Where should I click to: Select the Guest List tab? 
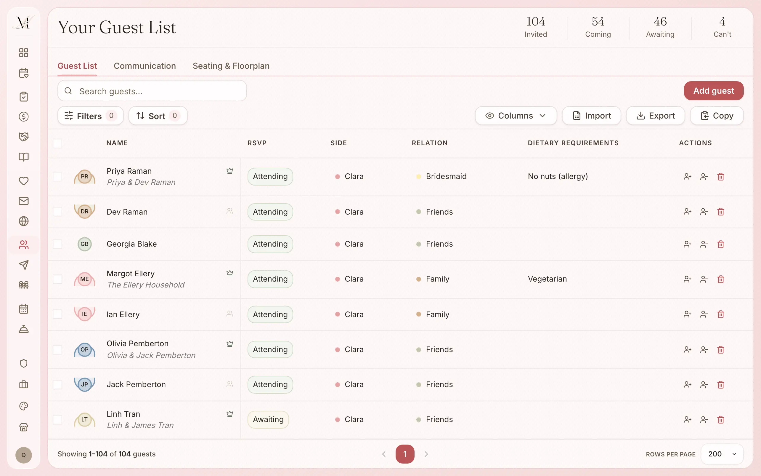click(x=77, y=66)
